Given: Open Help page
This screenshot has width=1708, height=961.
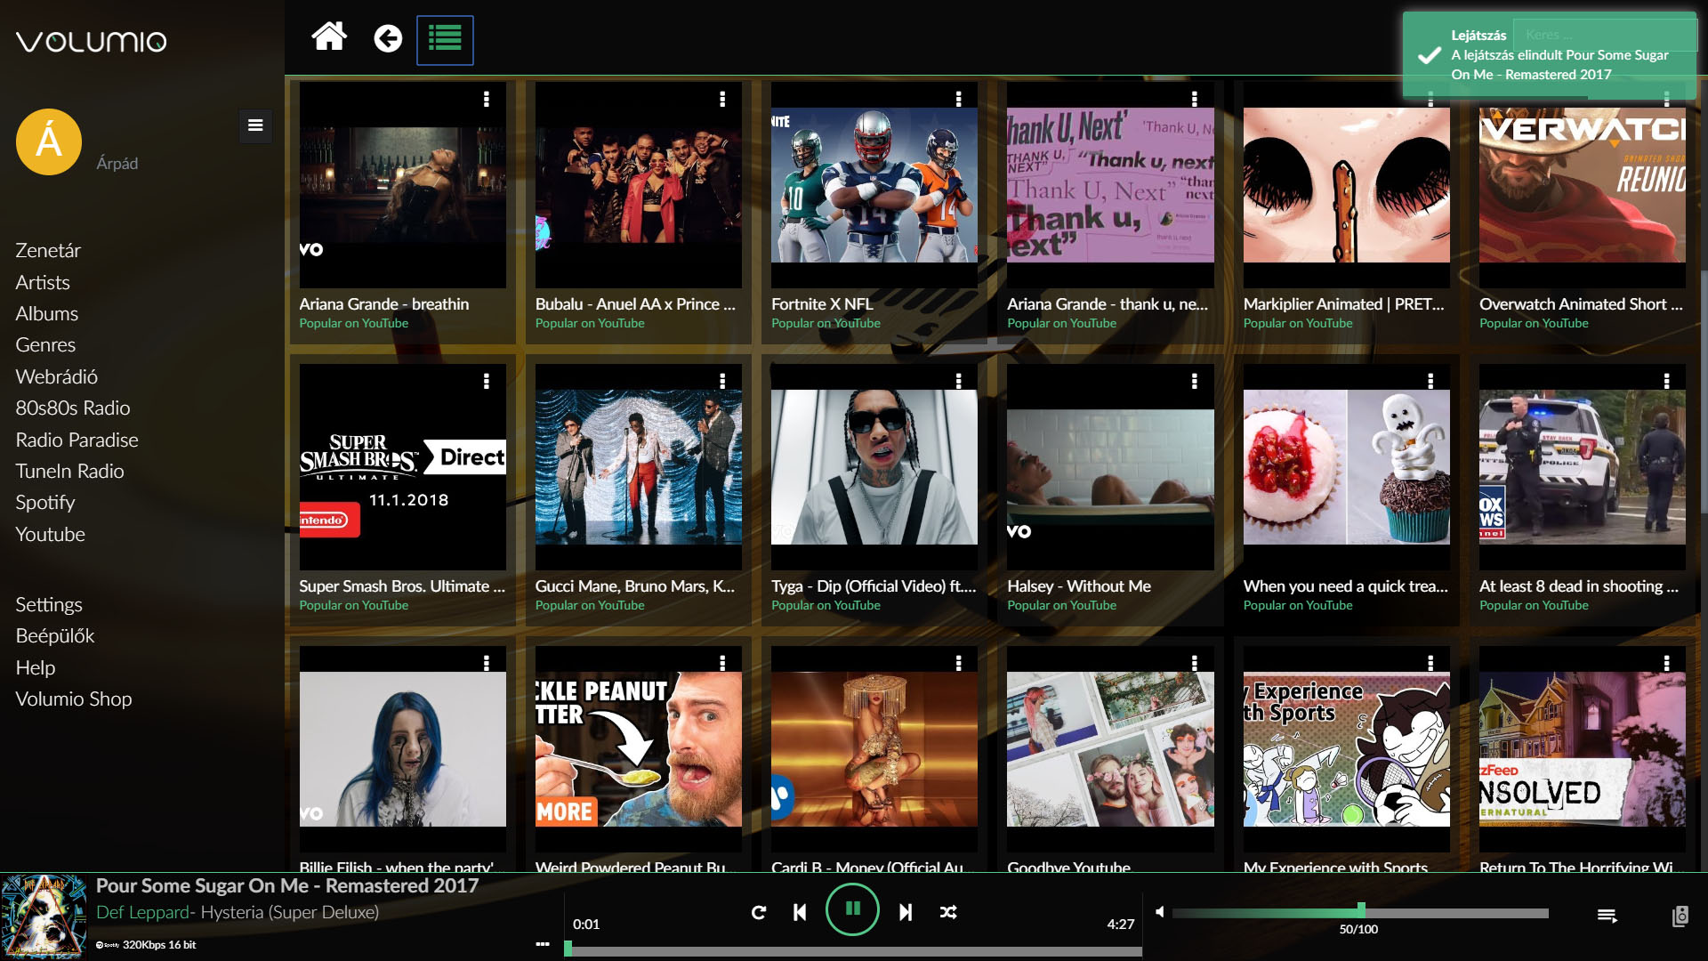Looking at the screenshot, I should (36, 667).
